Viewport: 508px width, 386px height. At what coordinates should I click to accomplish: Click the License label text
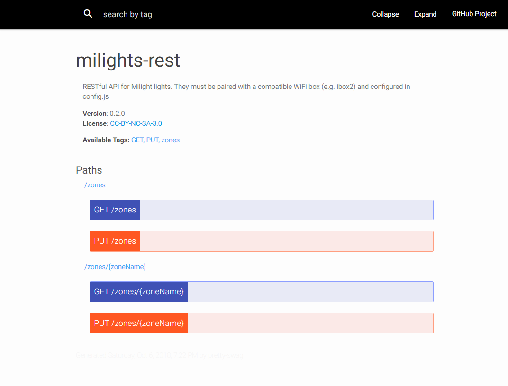point(95,123)
